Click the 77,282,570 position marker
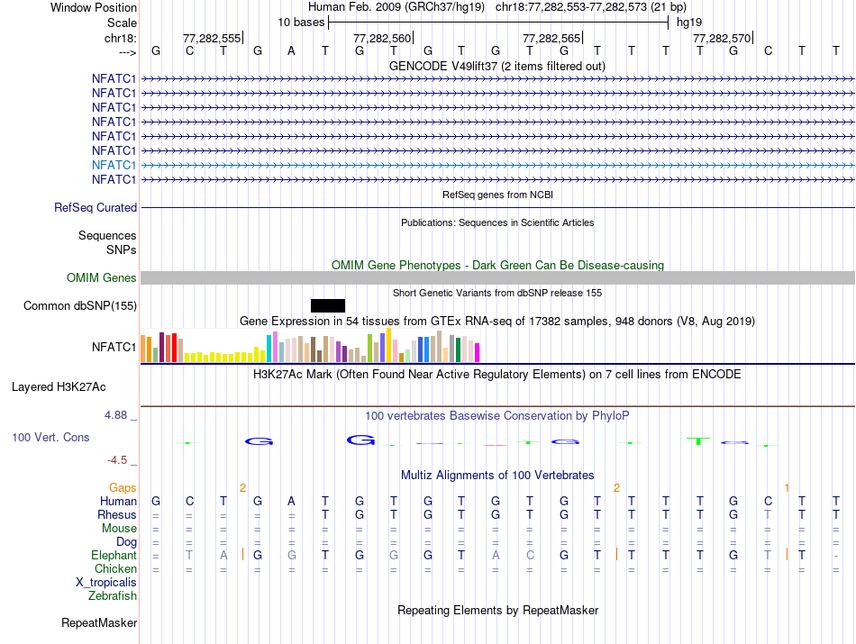 coord(723,38)
